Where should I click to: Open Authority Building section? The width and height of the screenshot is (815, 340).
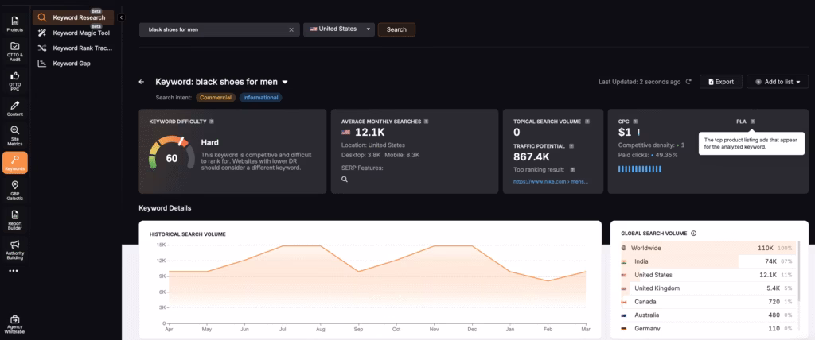(14, 248)
